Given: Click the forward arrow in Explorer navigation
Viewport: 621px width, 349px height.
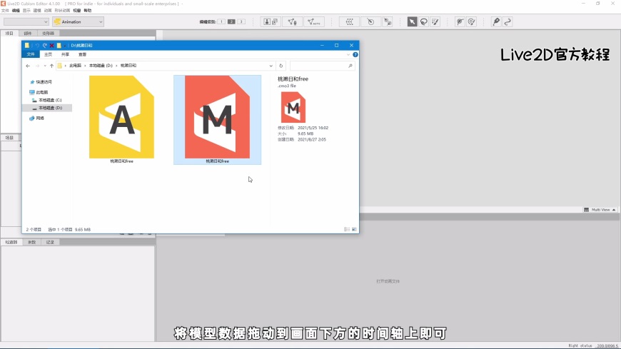Looking at the screenshot, I should [x=37, y=66].
